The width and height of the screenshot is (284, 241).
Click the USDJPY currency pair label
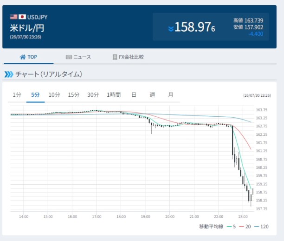[37, 17]
